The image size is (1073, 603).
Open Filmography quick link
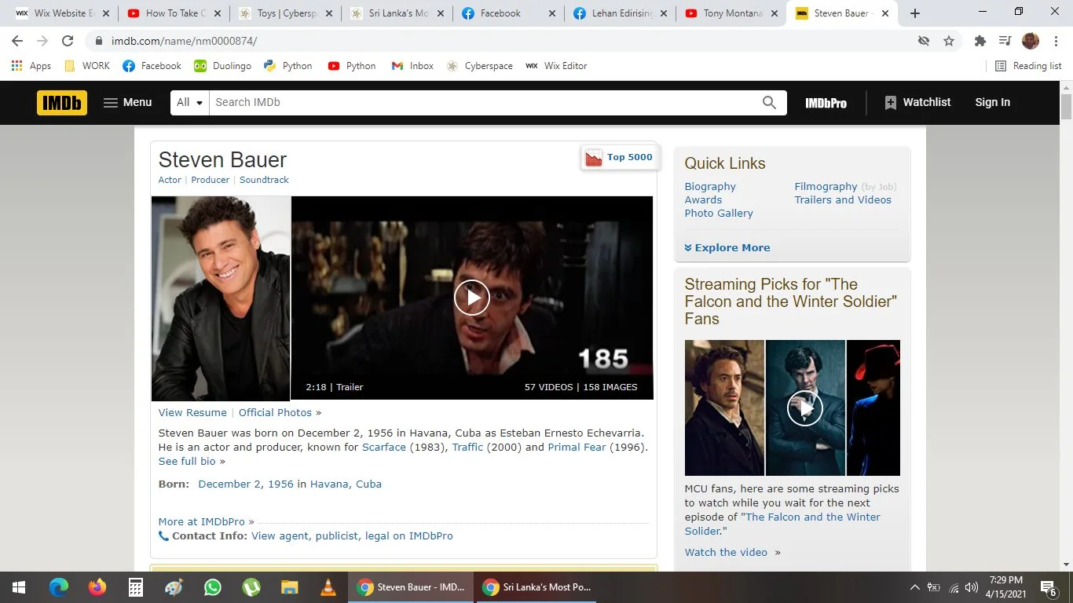point(826,186)
